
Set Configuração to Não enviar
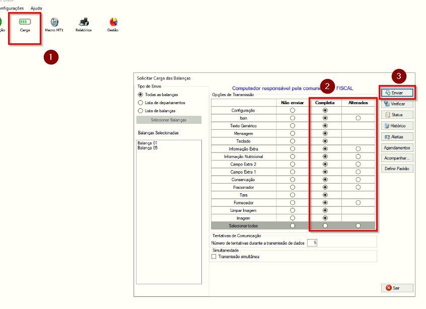pyautogui.click(x=293, y=111)
